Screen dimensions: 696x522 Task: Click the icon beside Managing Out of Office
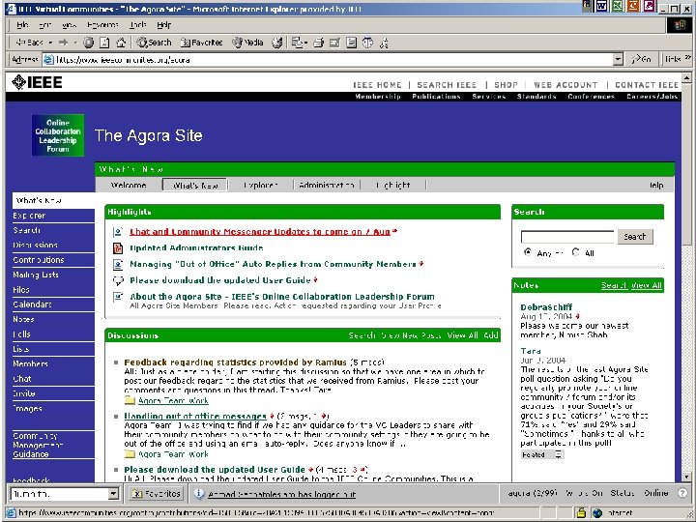[x=118, y=265]
